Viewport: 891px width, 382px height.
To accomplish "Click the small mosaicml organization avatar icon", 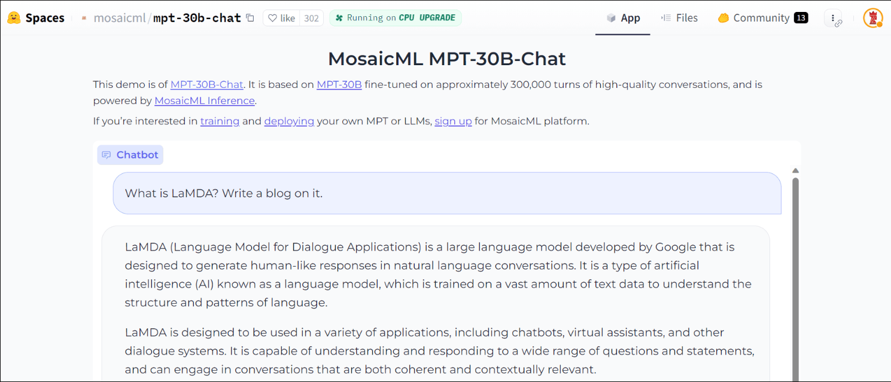I will pyautogui.click(x=84, y=19).
